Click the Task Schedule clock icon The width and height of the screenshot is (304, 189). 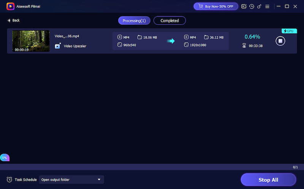click(9, 179)
